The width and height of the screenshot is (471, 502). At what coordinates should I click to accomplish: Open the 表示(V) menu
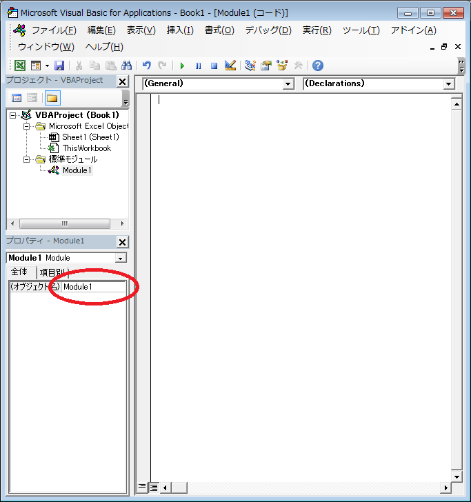click(x=141, y=30)
